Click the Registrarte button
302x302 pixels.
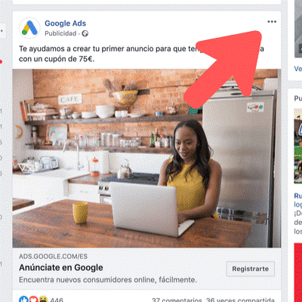[x=251, y=269]
